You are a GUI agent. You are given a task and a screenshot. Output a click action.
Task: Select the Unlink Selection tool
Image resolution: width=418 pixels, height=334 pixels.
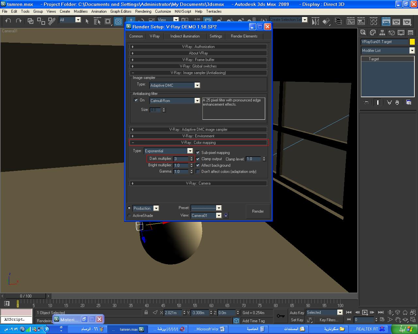(x=41, y=21)
